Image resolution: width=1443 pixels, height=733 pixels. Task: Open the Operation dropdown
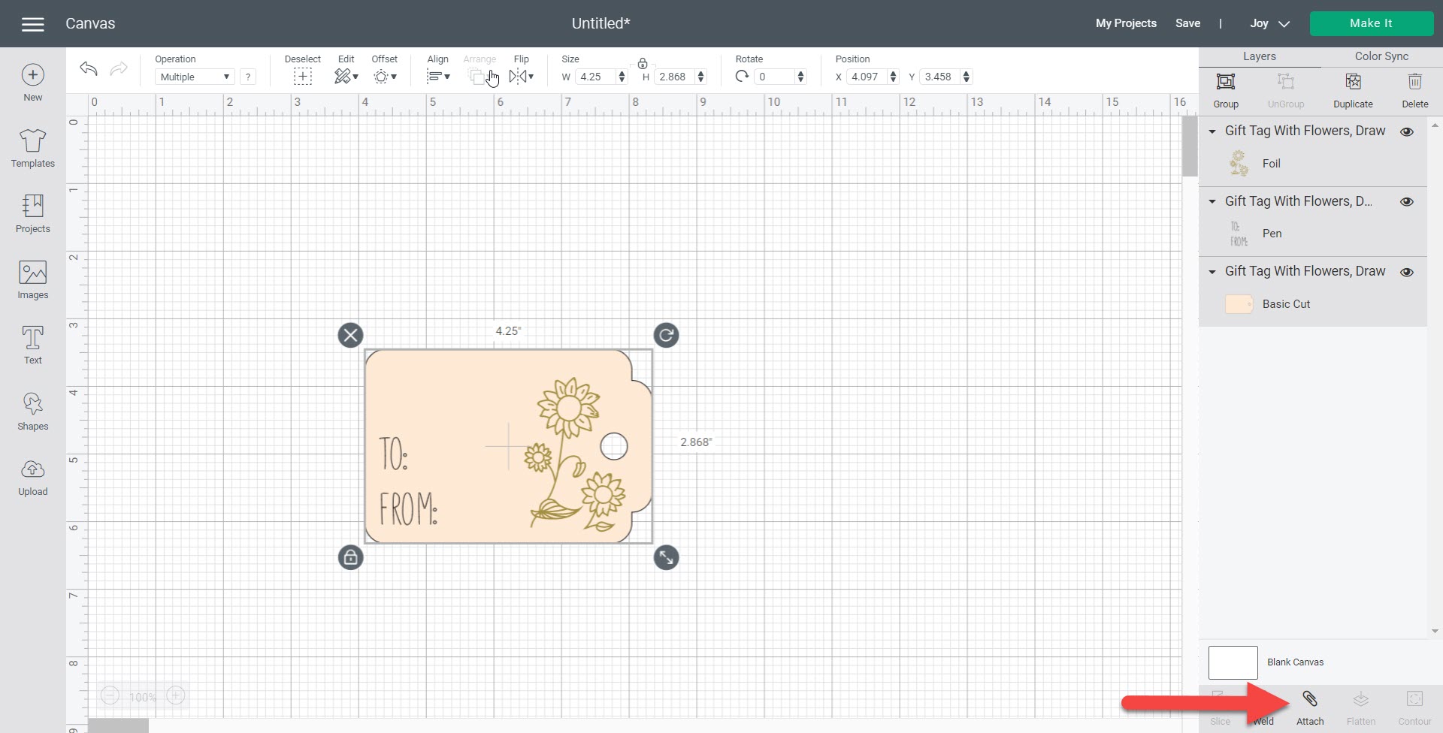tap(195, 77)
